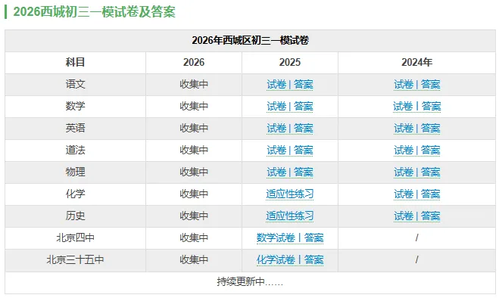The height and width of the screenshot is (298, 499).
Task: Open the 2024年 物理 答案 link
Action: pos(431,172)
